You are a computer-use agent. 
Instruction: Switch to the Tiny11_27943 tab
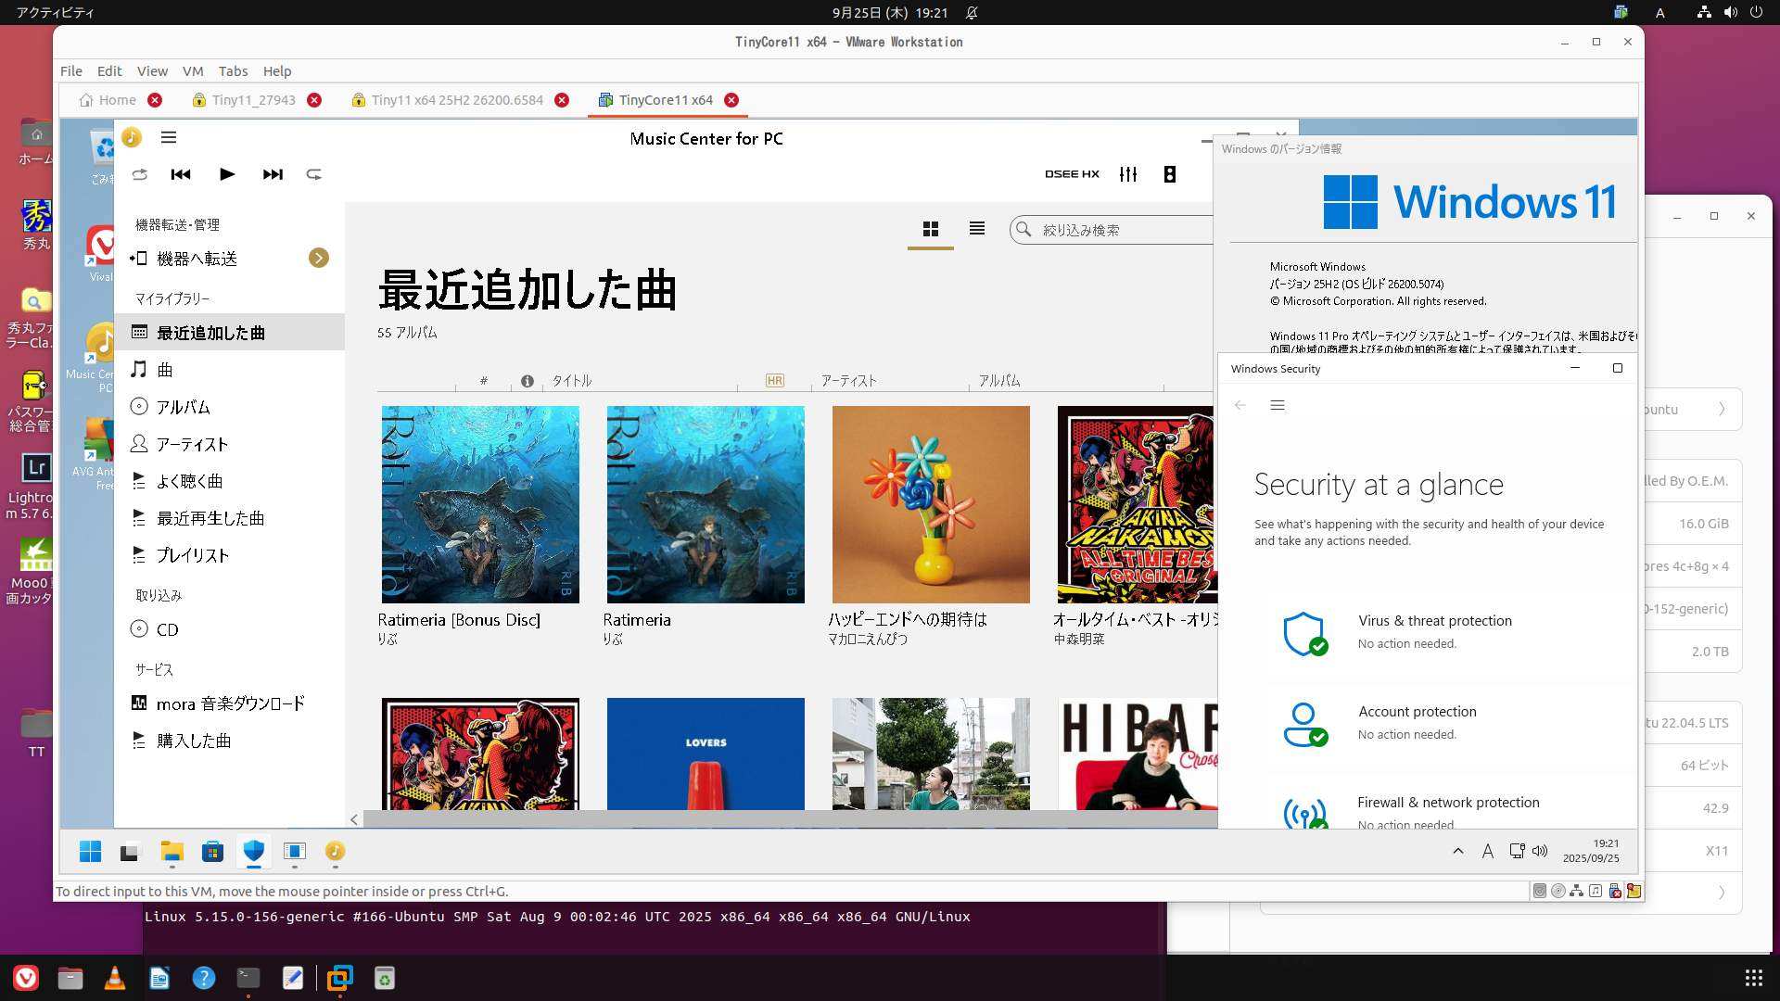click(x=253, y=100)
